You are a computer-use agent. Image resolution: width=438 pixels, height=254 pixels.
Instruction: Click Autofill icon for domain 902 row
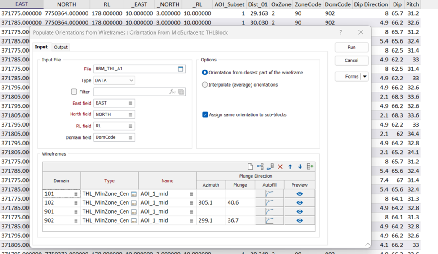pyautogui.click(x=270, y=221)
